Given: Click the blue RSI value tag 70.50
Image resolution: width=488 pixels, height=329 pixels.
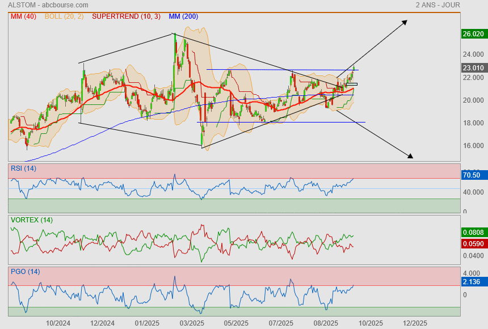Looking at the screenshot, I should [x=472, y=175].
